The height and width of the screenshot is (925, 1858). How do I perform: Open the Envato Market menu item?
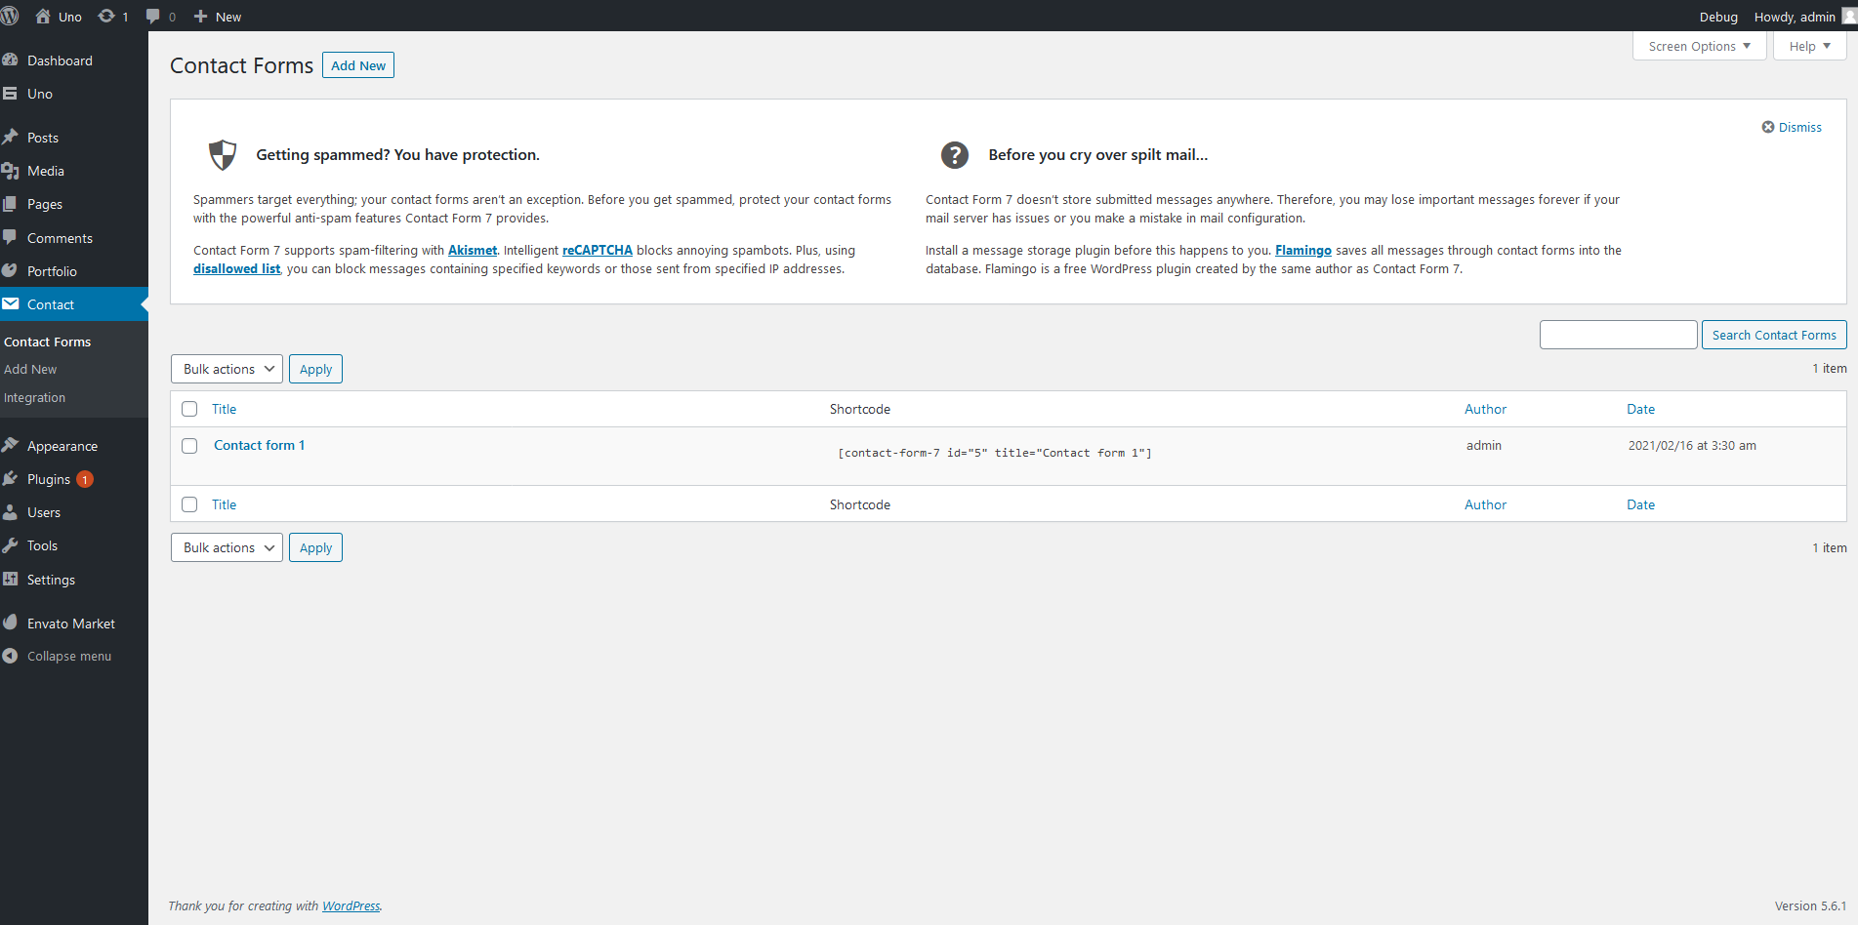pos(71,623)
